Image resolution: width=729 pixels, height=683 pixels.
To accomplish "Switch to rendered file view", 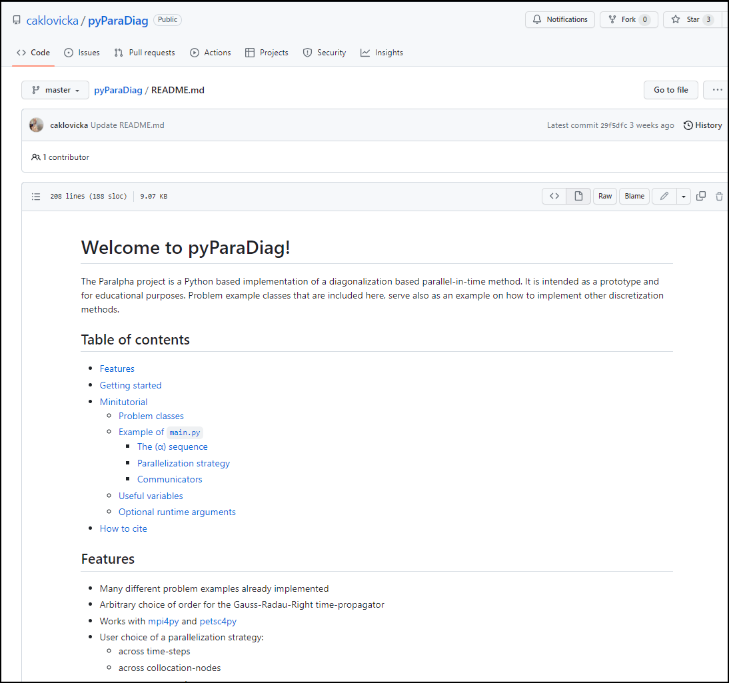I will click(x=578, y=196).
